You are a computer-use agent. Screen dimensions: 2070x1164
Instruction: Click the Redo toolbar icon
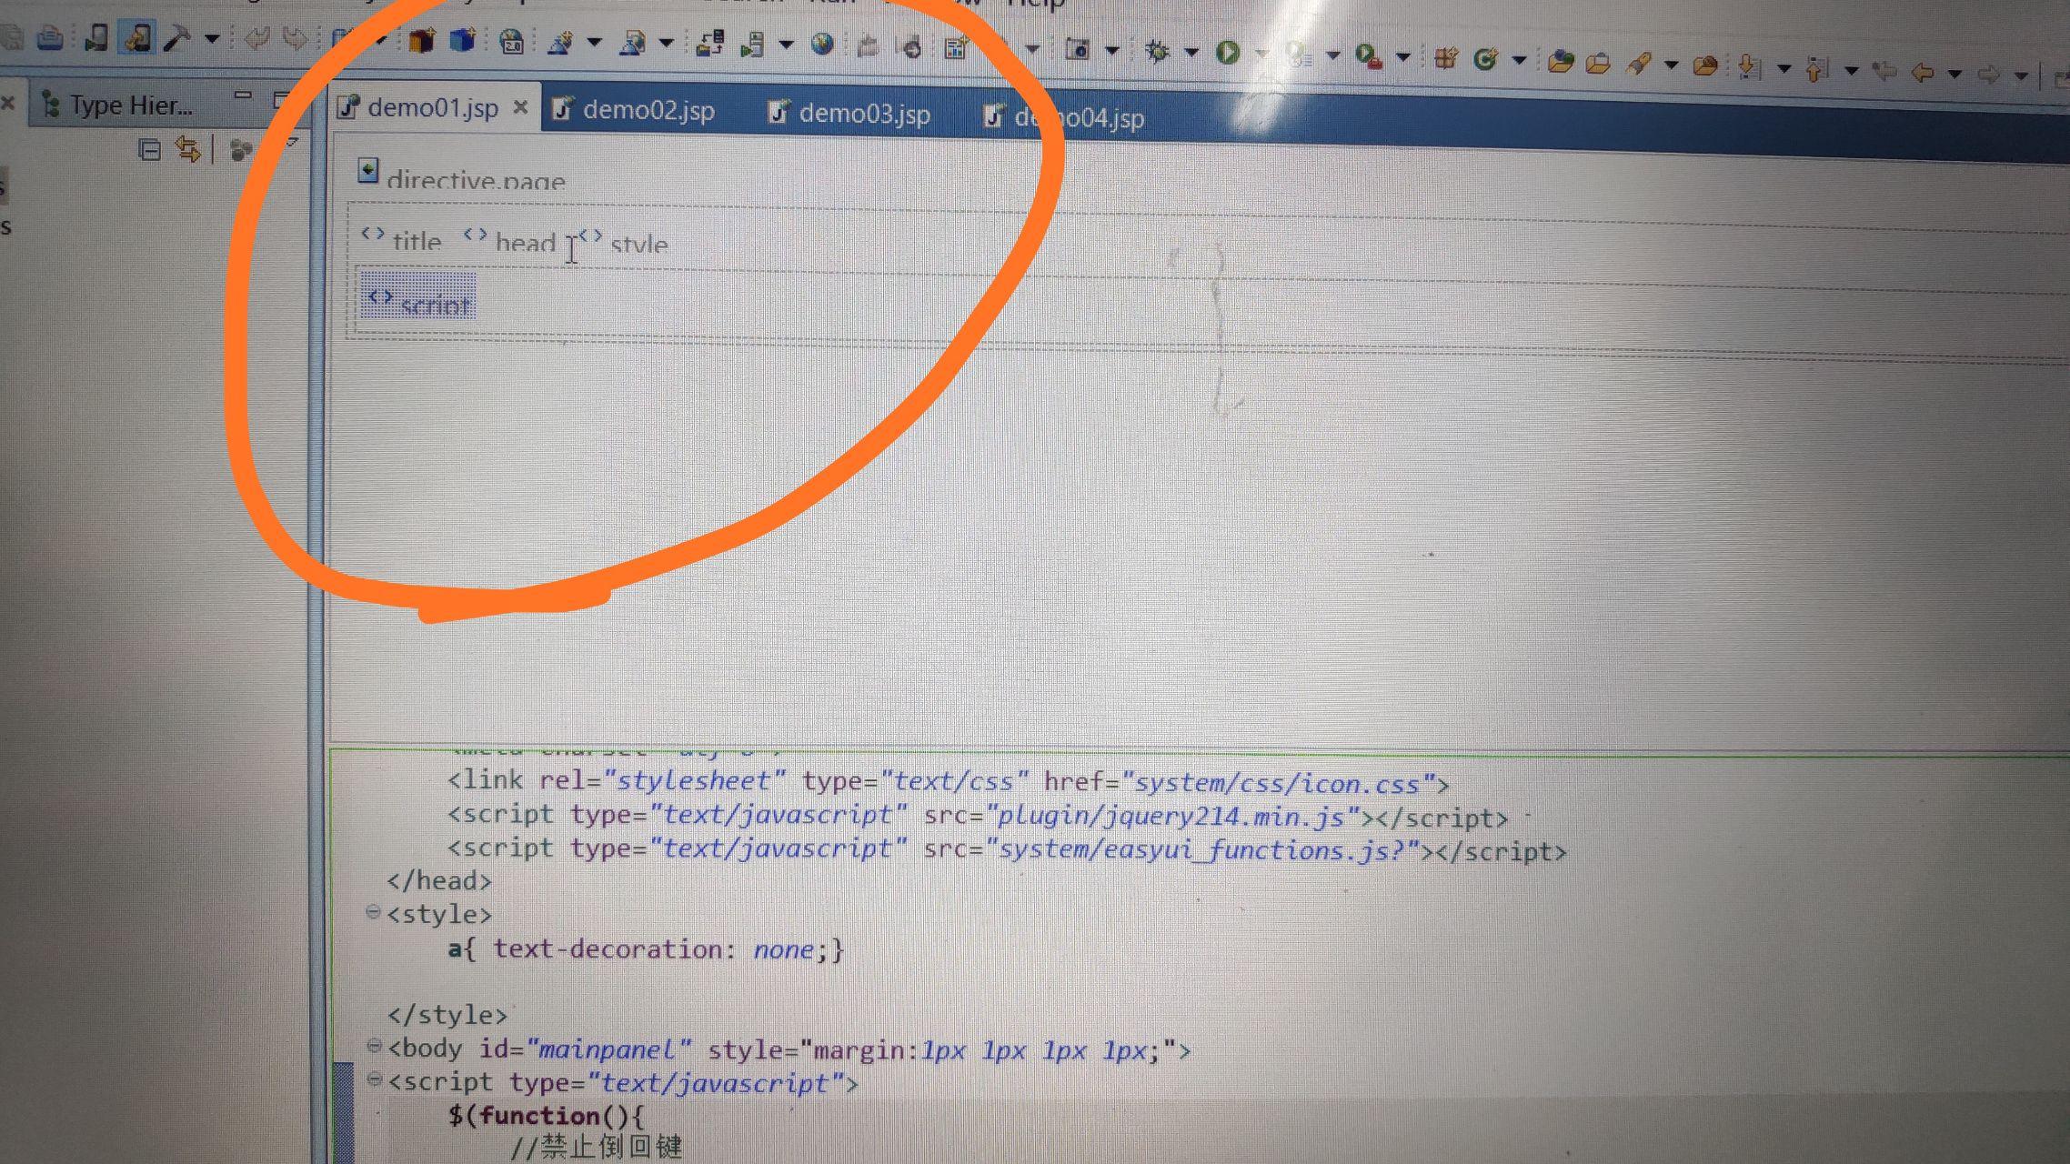294,39
